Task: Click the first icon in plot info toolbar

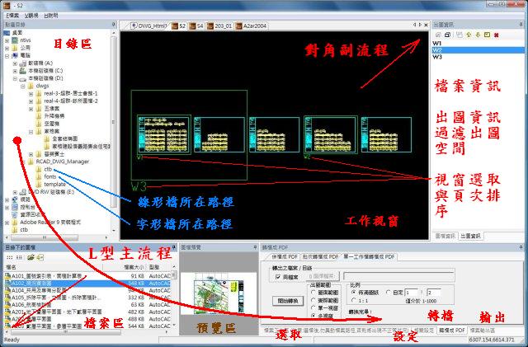Action: point(437,35)
